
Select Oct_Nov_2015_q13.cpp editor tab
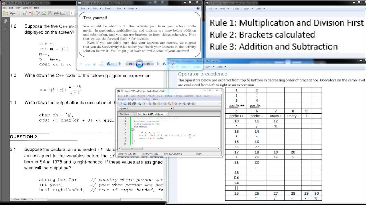coord(150,114)
